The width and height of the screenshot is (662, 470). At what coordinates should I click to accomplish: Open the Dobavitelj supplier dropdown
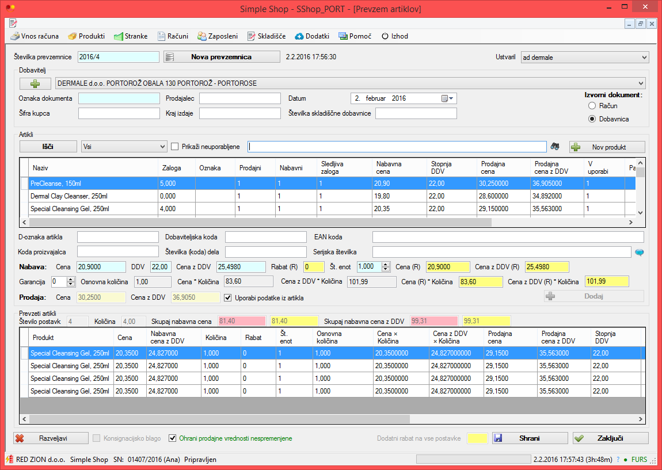pyautogui.click(x=641, y=83)
